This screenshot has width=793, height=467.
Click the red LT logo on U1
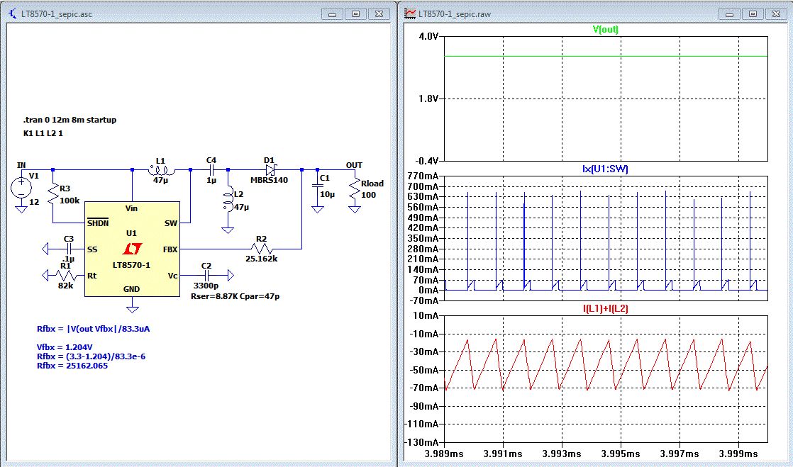click(x=131, y=249)
